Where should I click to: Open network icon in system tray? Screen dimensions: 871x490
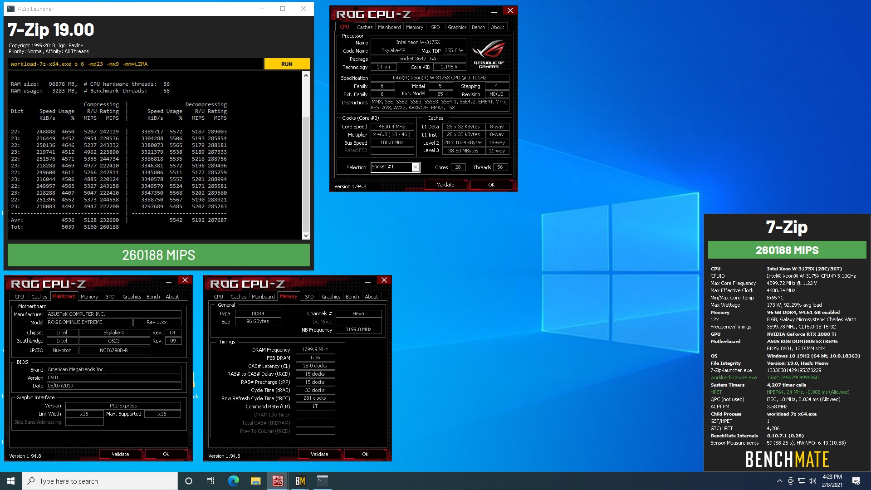coord(802,481)
